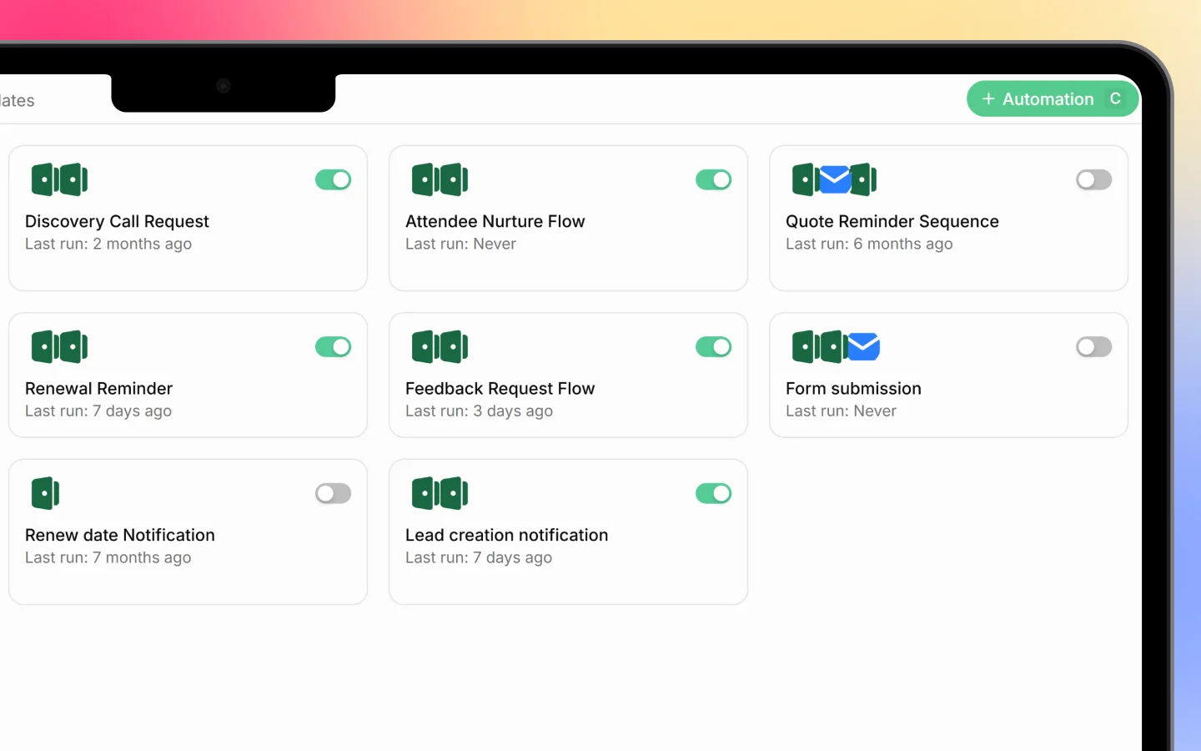Select the middle green icon on Form submission

(833, 346)
